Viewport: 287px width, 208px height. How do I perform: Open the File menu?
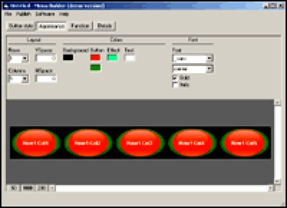[8, 14]
